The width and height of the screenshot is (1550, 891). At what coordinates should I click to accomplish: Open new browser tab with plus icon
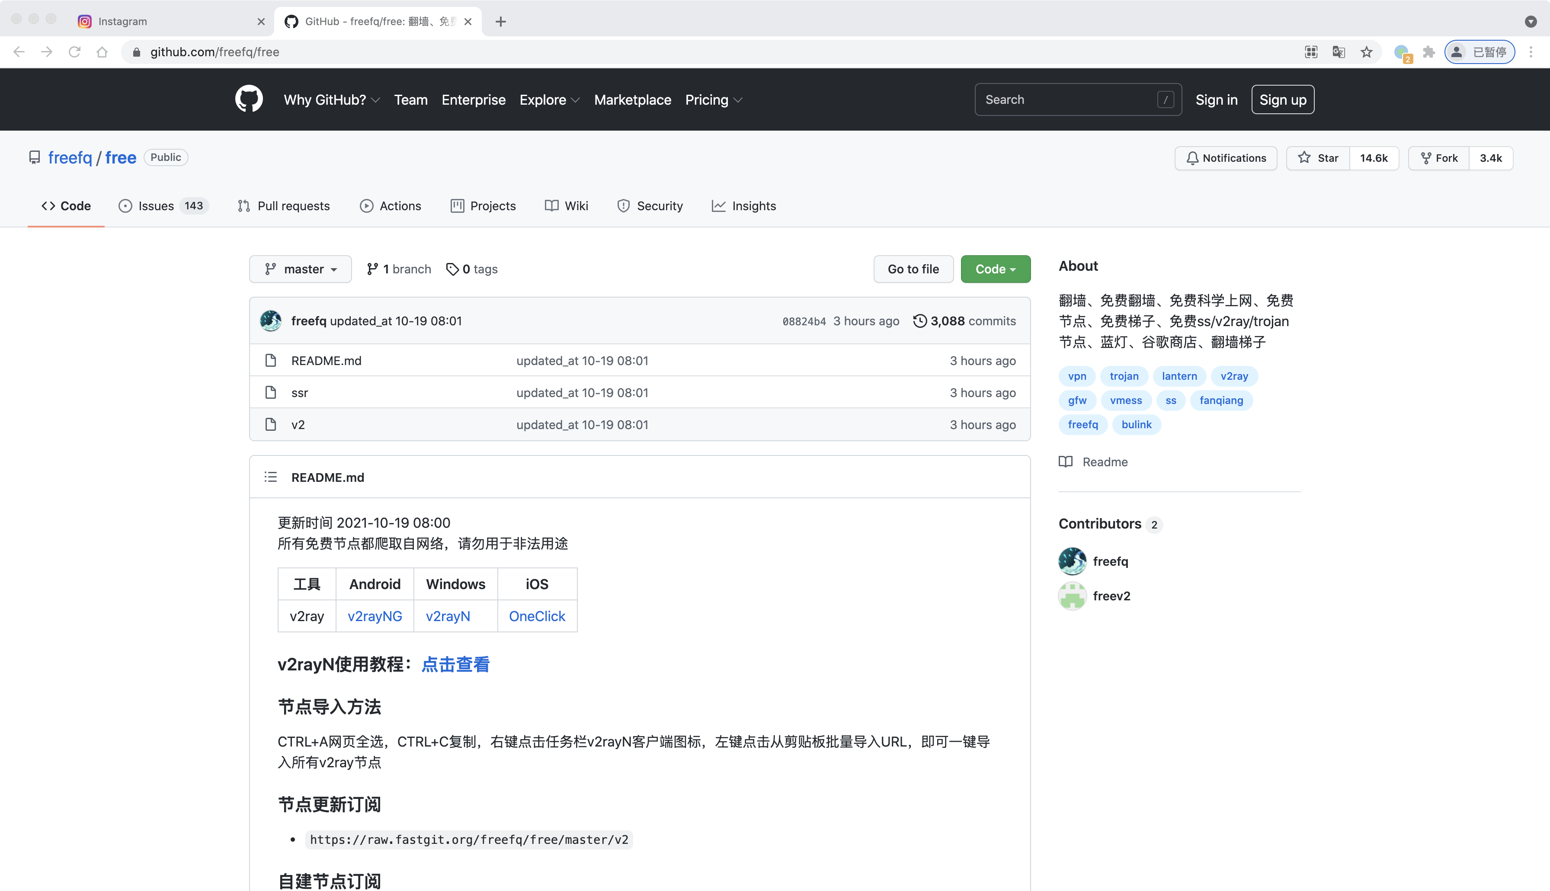click(x=500, y=22)
